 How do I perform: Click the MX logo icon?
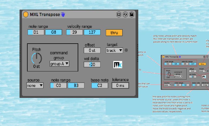pyautogui.click(x=118, y=65)
